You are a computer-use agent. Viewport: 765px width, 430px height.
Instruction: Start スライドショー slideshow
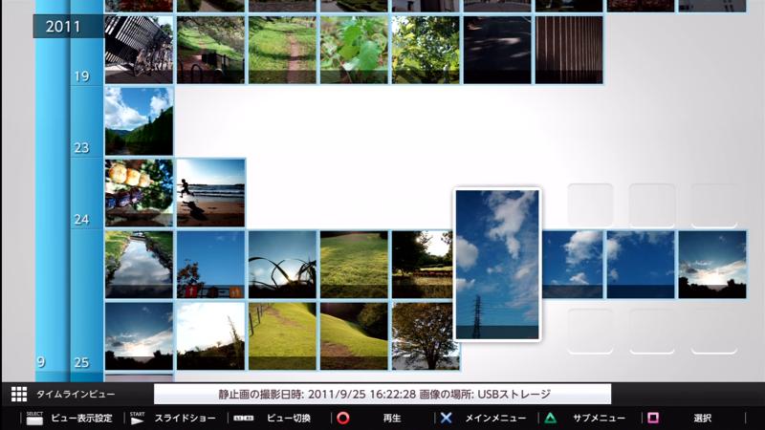click(185, 419)
